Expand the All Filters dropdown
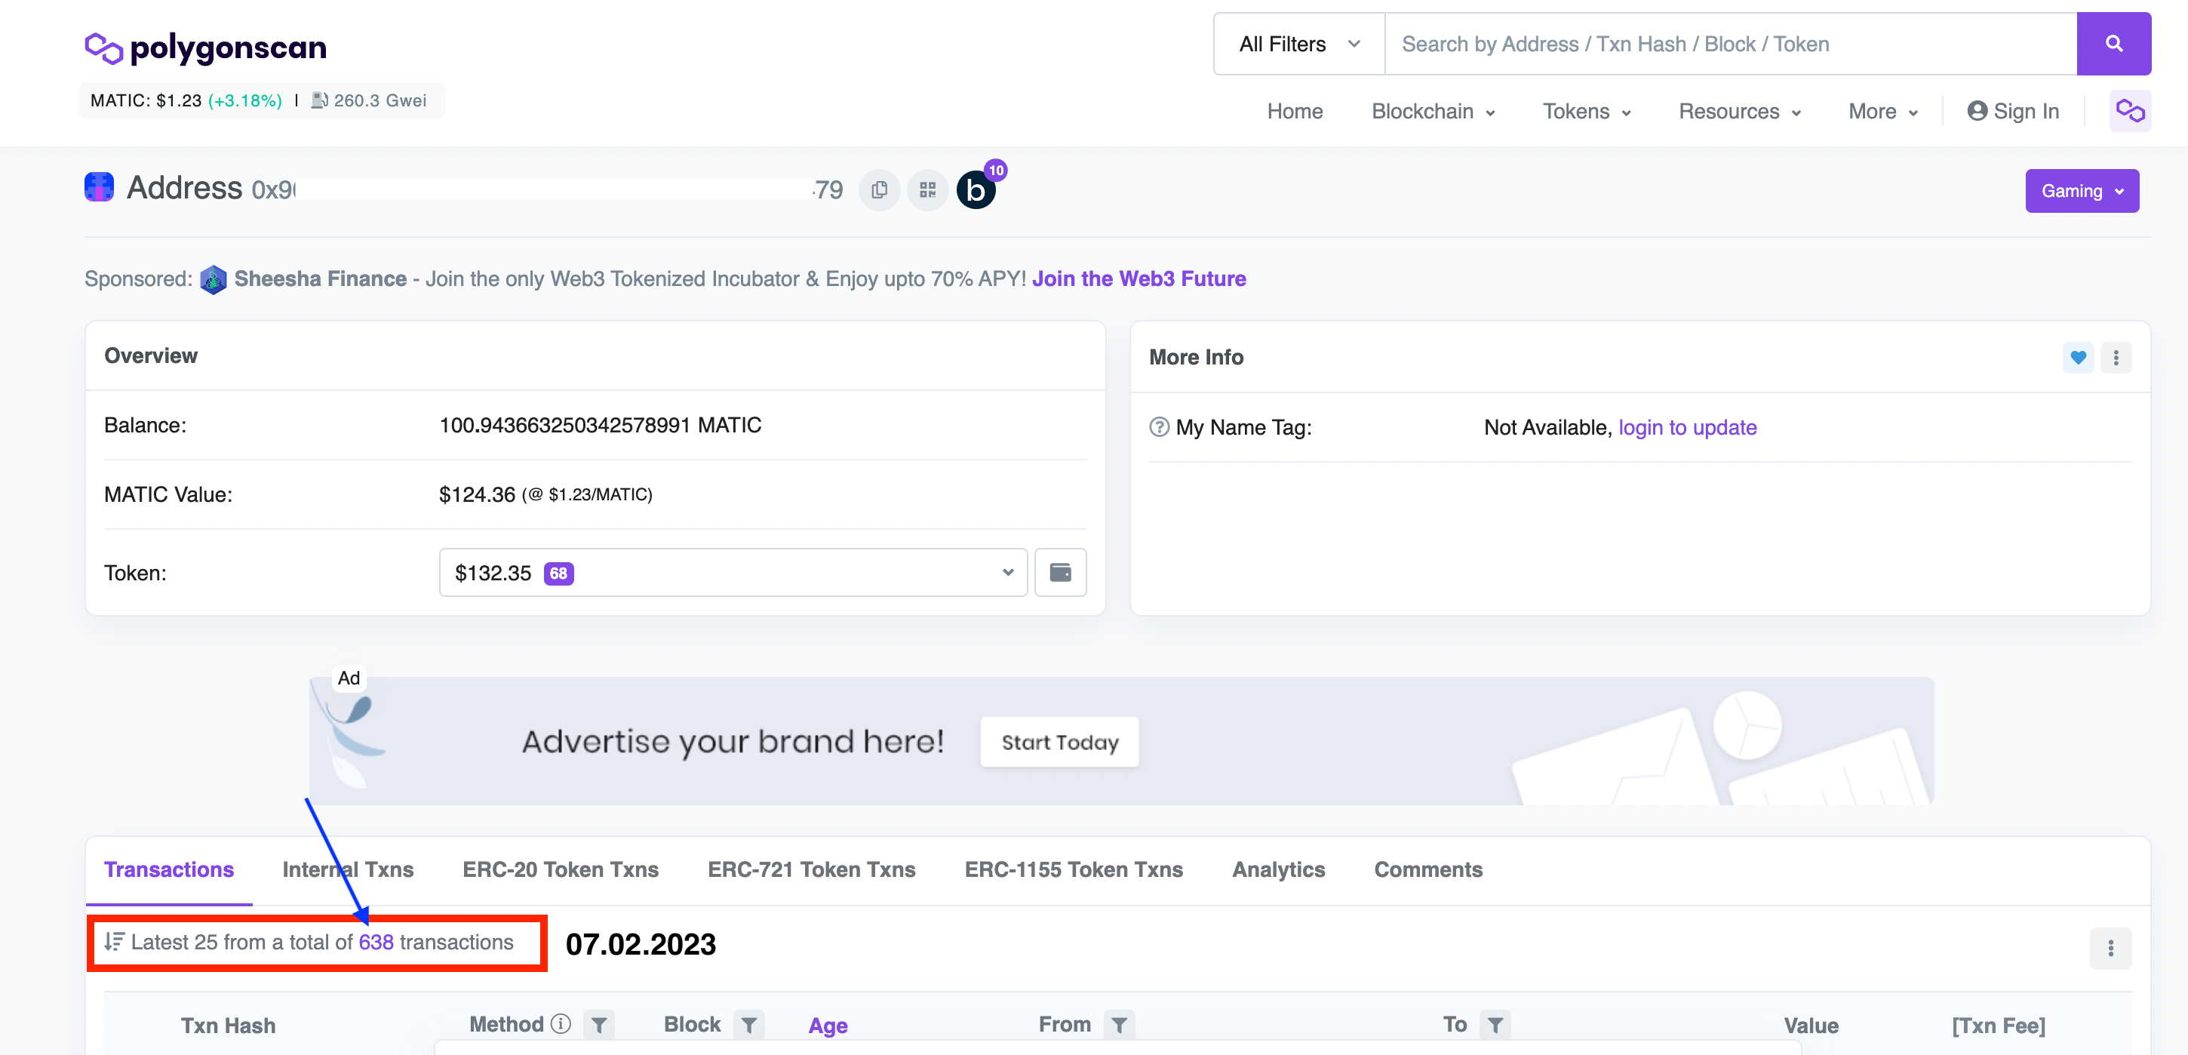Image resolution: width=2188 pixels, height=1055 pixels. (x=1299, y=45)
